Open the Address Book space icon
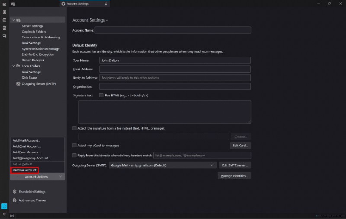Screen dimensions: 346x219 [4, 12]
